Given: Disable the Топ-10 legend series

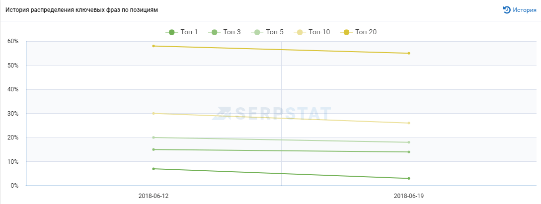Looking at the screenshot, I should [312, 32].
